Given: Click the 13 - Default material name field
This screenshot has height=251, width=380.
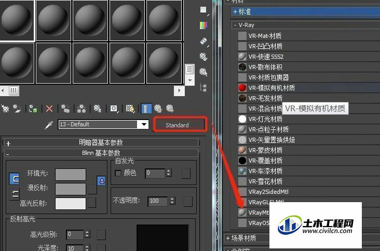Looking at the screenshot, I should tap(98, 124).
